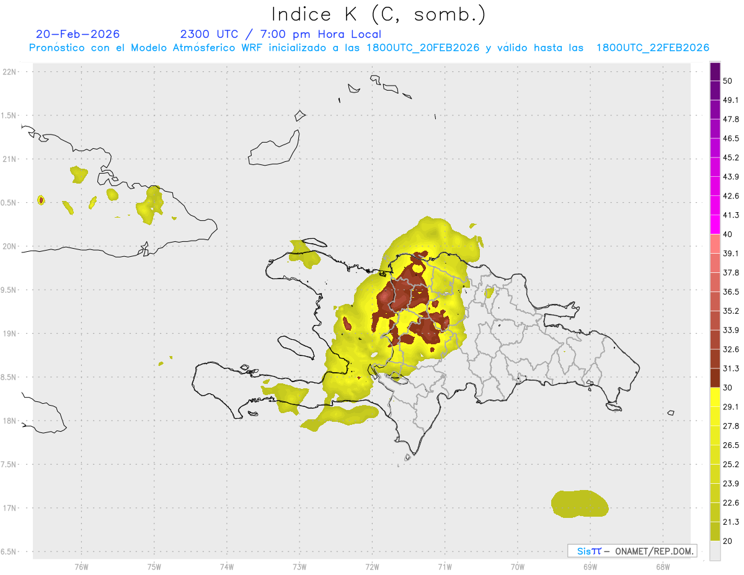
Task: Click the 18N latitude axis label
Action: tap(9, 421)
